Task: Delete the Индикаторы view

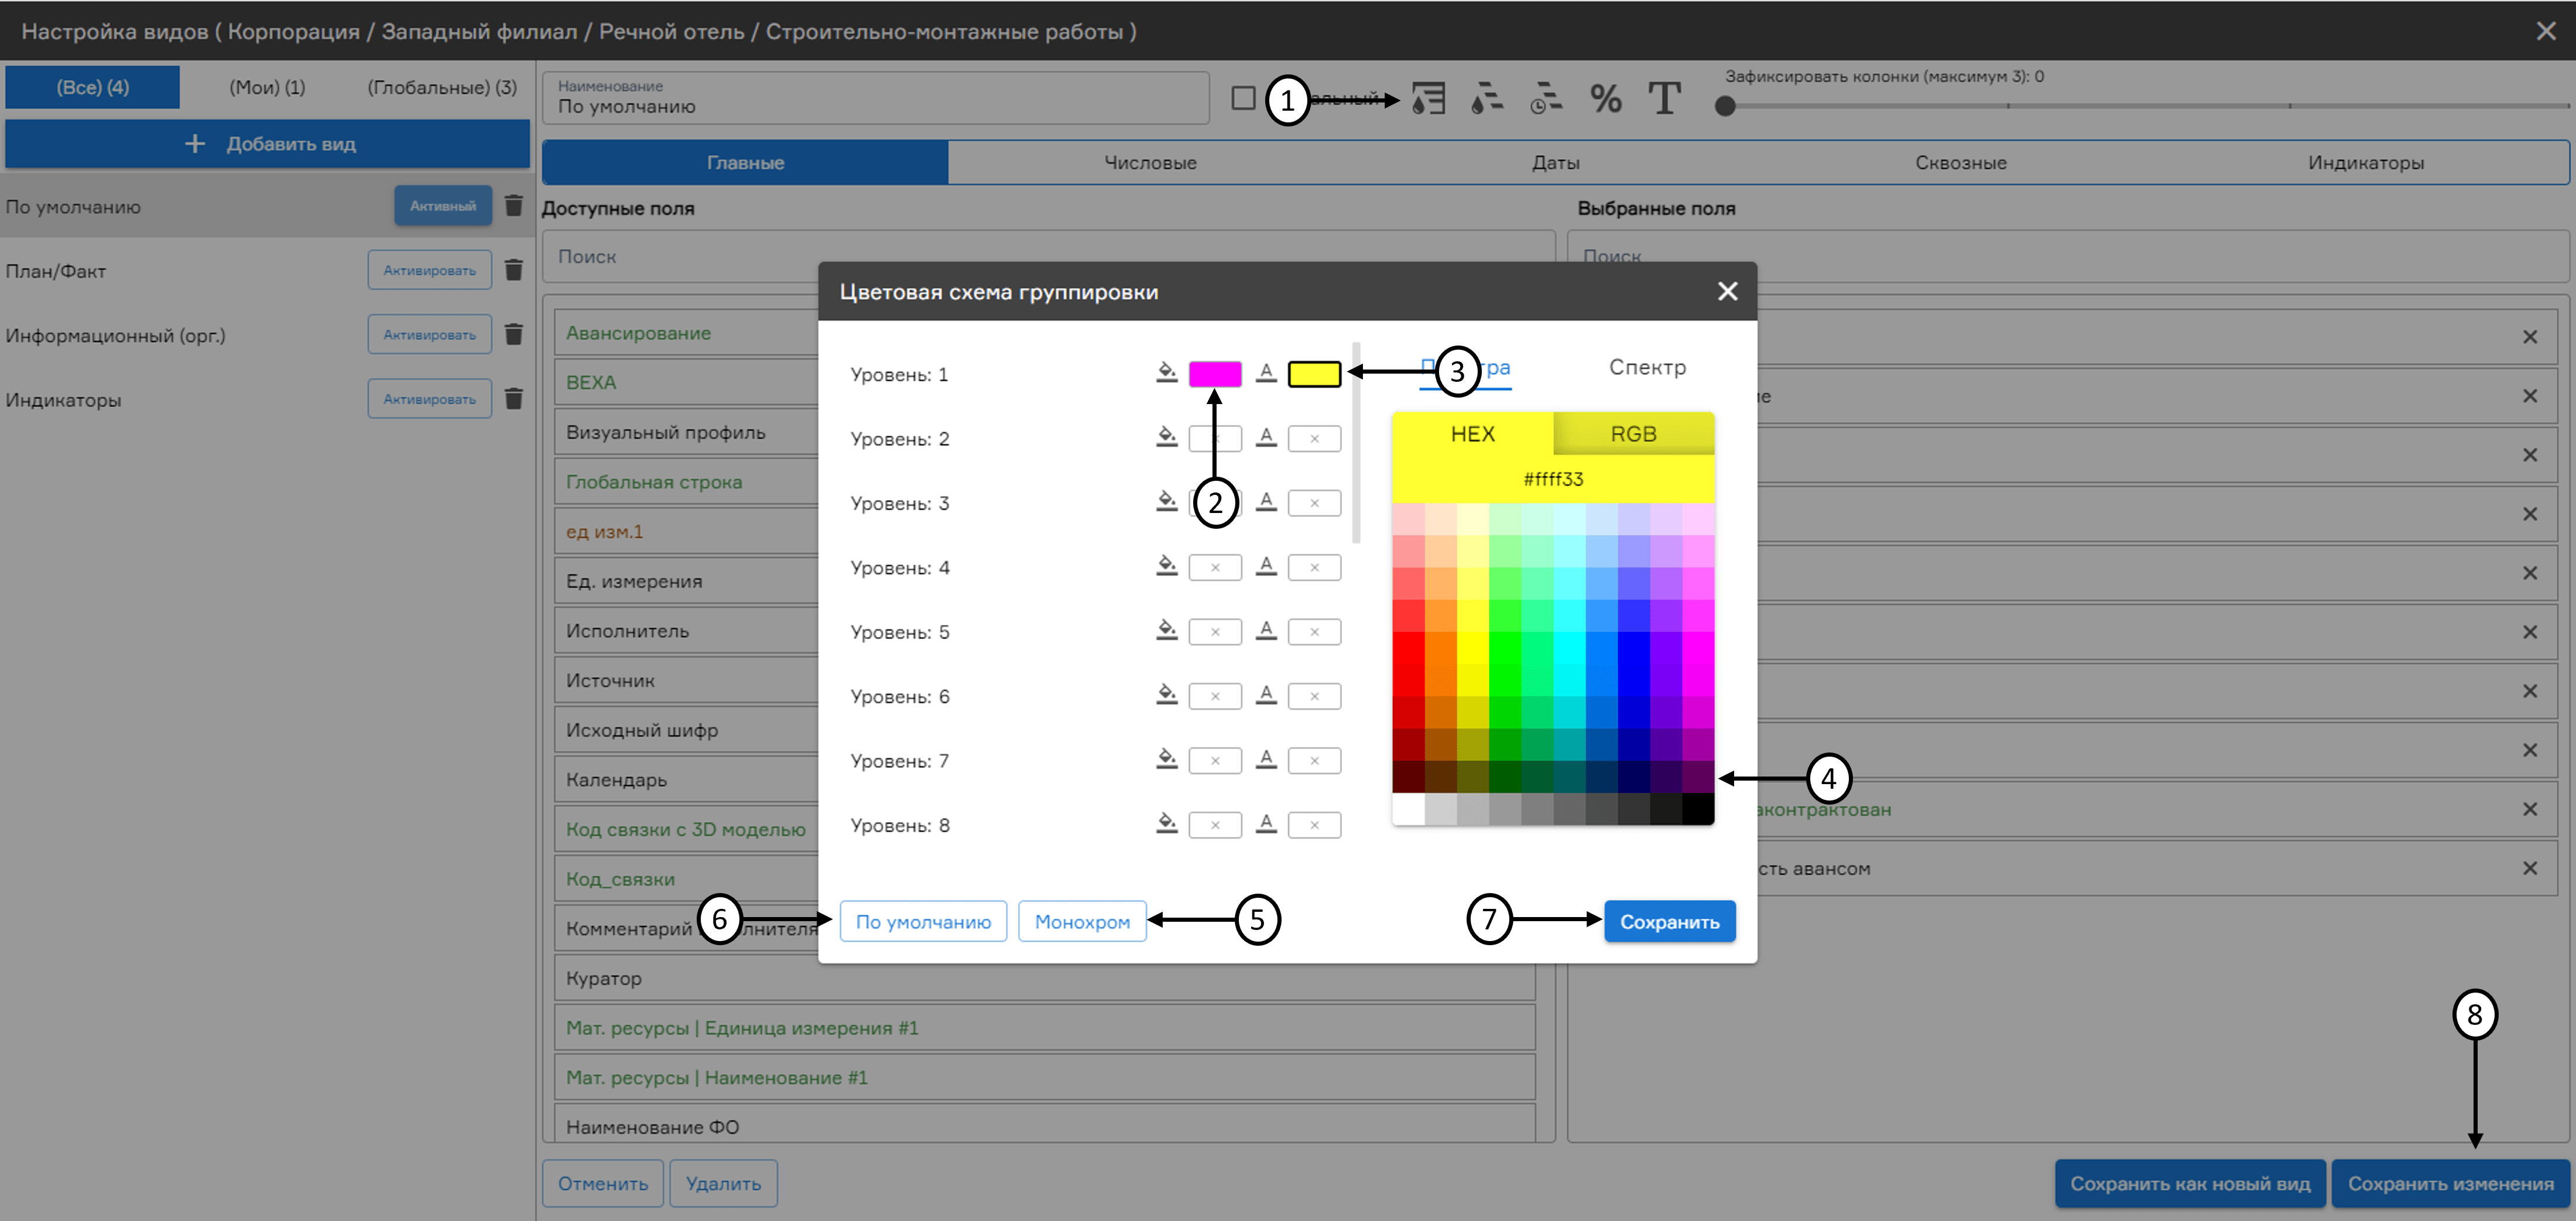Action: tap(514, 398)
